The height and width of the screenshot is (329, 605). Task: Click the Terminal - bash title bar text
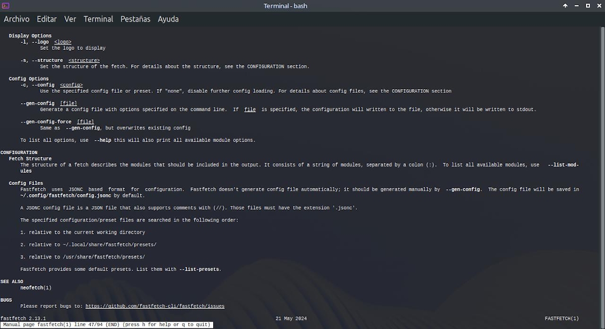285,6
